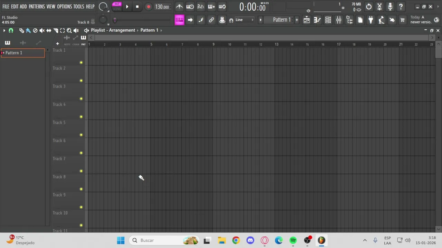
Task: Select the playlist Slip tool
Action: click(49, 31)
